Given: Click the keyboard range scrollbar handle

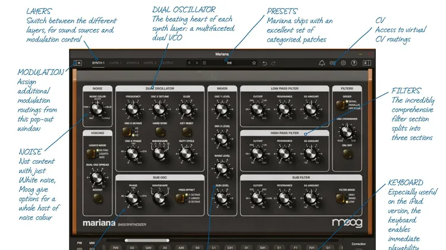Looking at the screenshot, I should coord(147,240).
